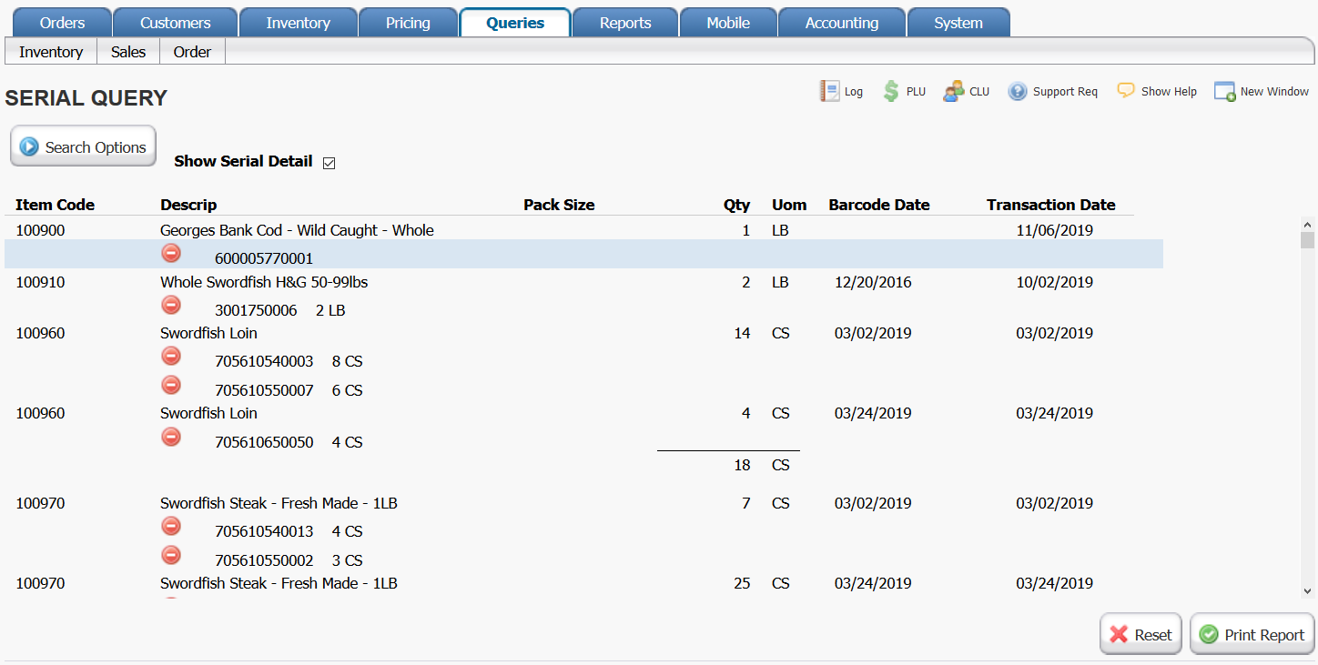Image resolution: width=1318 pixels, height=665 pixels.
Task: Remove serial 705610540003
Action: 171,357
